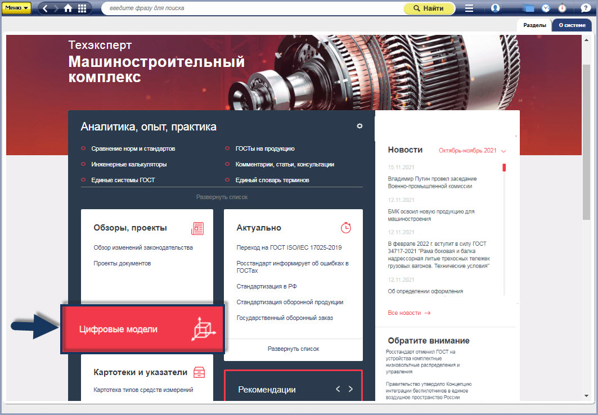Go forward with the right arrow icon

[x=56, y=8]
